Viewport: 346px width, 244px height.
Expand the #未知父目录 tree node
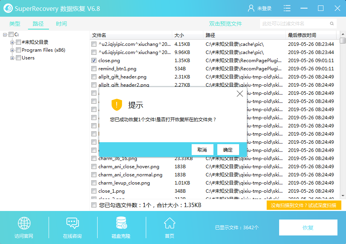pos(12,42)
